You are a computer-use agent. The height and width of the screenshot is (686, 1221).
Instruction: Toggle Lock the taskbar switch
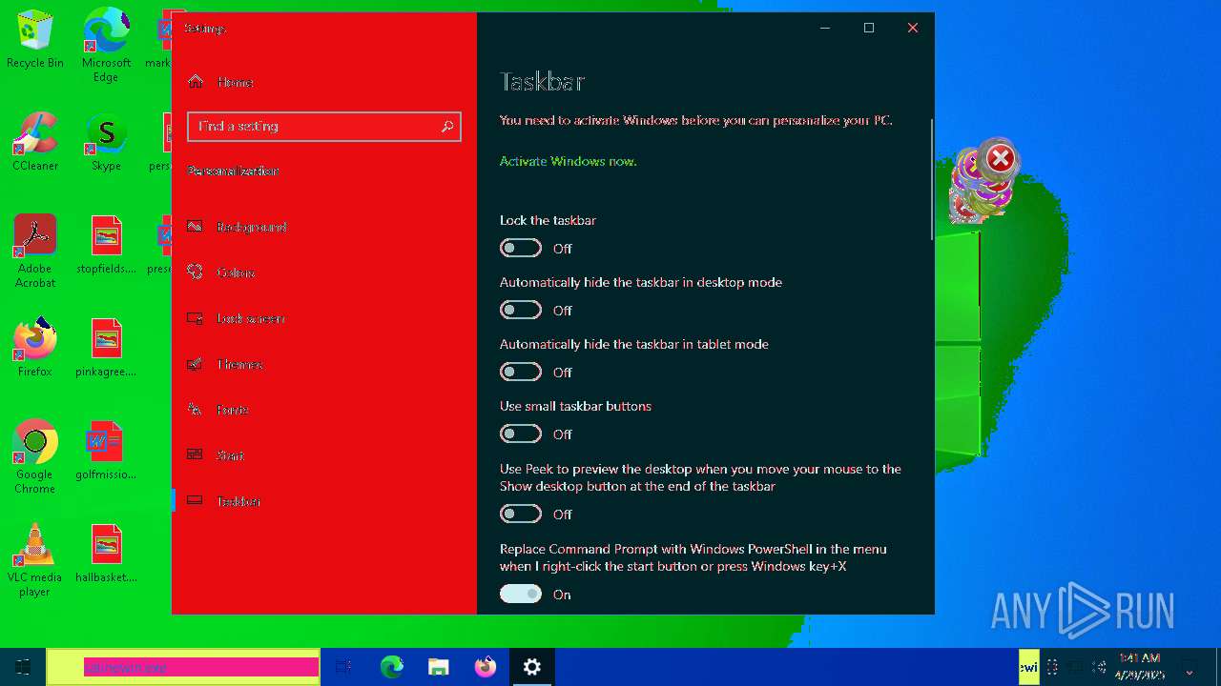[521, 249]
